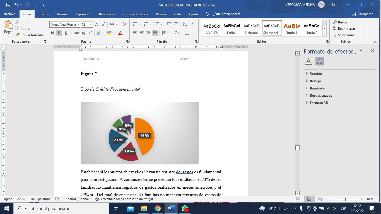Align text left
381x214 pixels.
135,33
